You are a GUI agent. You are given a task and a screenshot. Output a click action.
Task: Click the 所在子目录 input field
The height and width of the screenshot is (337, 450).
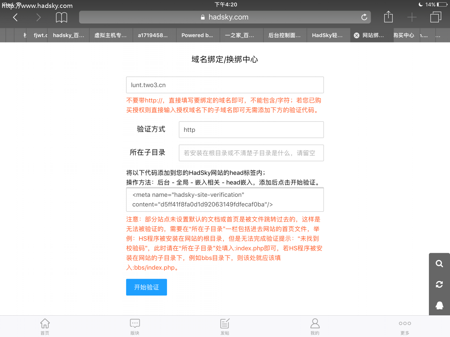[x=251, y=153]
